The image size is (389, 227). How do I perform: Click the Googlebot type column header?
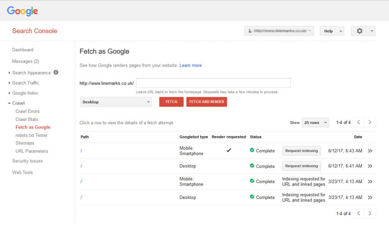[194, 137]
